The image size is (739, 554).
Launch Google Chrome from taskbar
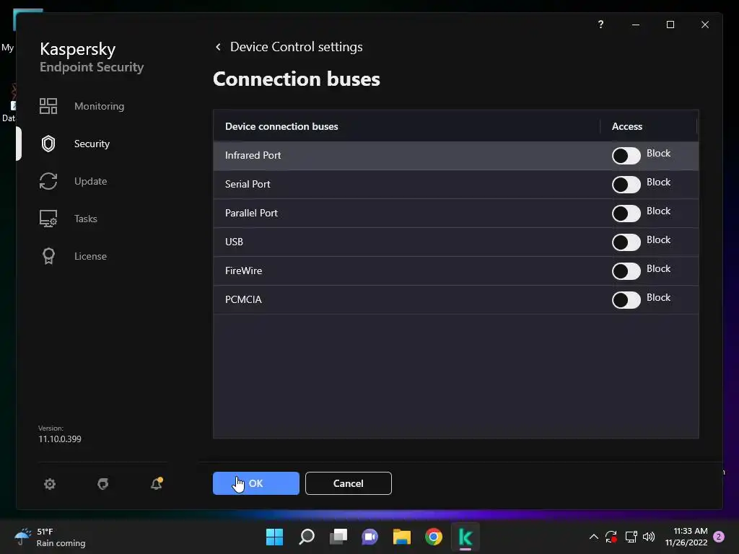pyautogui.click(x=434, y=537)
